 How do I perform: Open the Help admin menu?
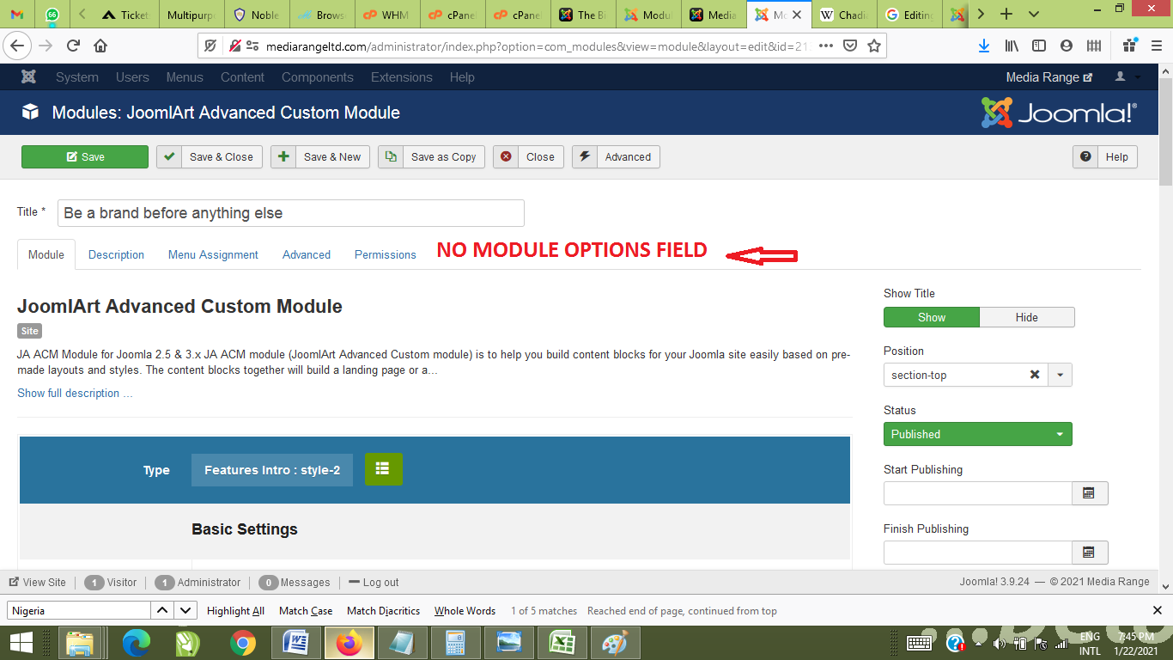point(462,77)
